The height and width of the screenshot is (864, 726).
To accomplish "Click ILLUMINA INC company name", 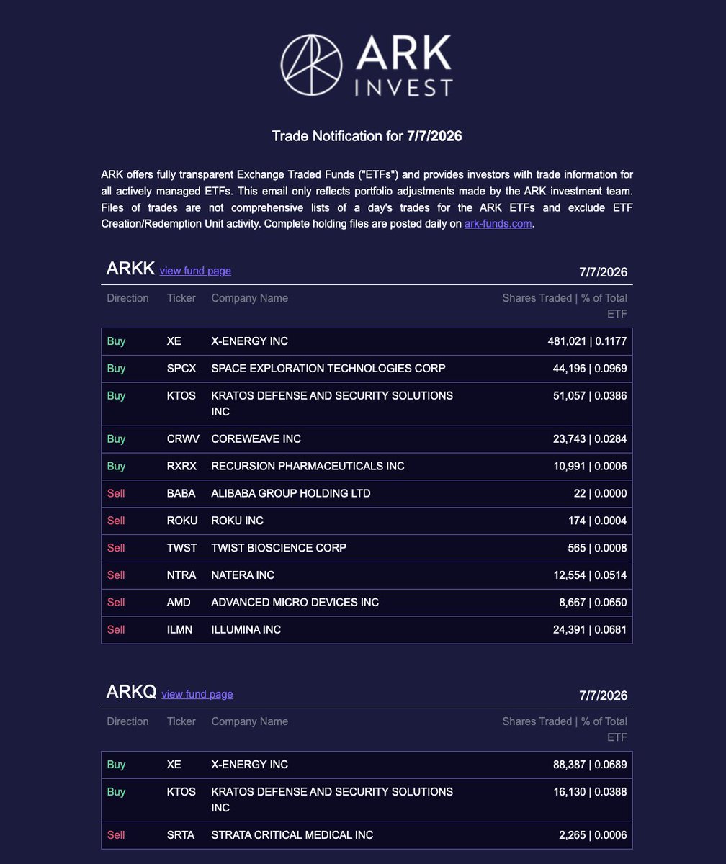I will tap(246, 631).
